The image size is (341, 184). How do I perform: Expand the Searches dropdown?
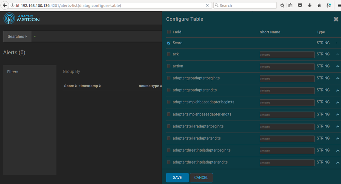pos(17,37)
